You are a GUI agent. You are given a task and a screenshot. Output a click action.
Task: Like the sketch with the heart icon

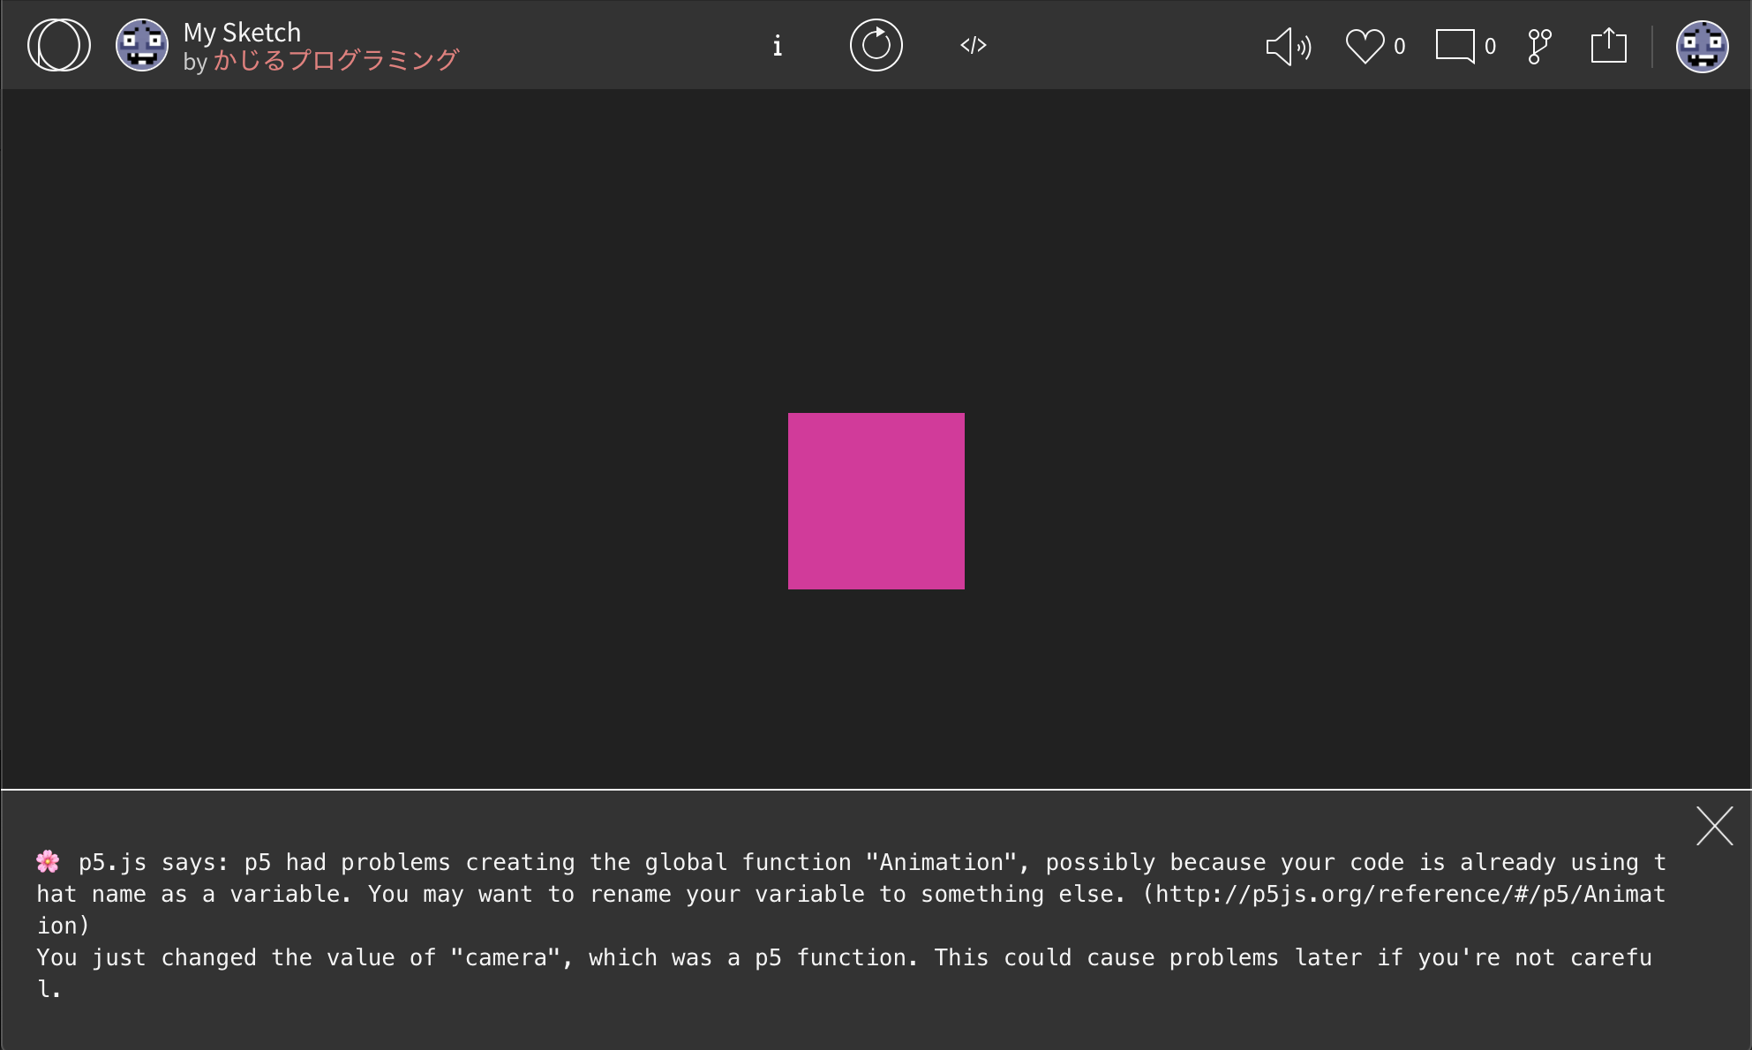click(1365, 46)
